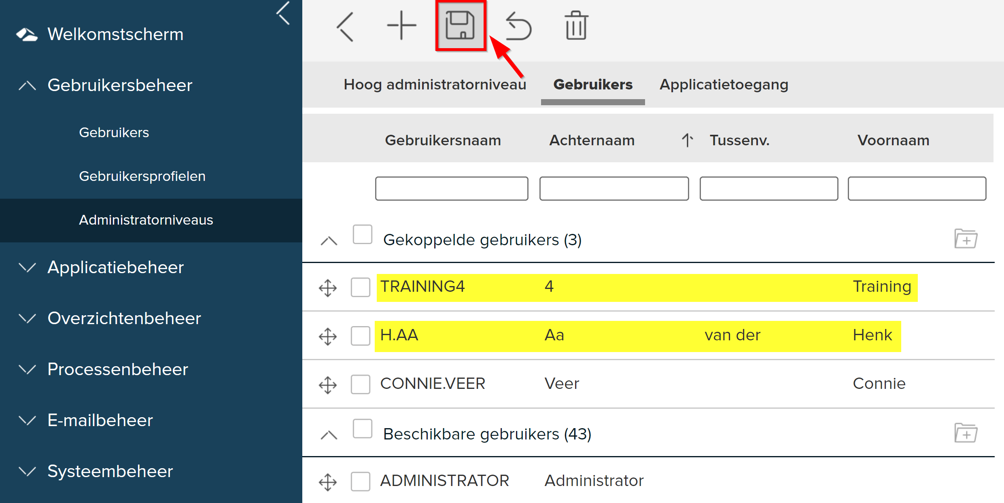This screenshot has height=503, width=1004.
Task: Click the Achternaam filter field
Action: tap(614, 189)
